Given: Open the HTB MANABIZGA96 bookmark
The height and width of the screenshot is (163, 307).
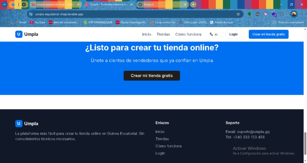Looking at the screenshot, I should tap(98, 22).
